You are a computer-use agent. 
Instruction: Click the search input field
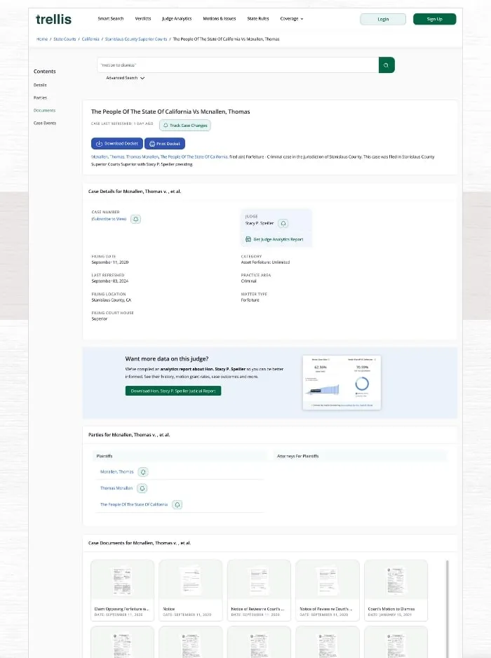point(238,65)
